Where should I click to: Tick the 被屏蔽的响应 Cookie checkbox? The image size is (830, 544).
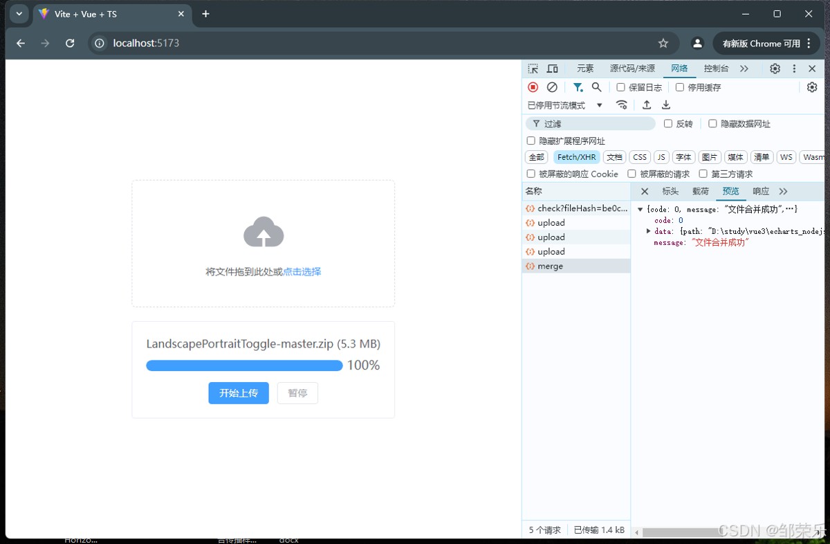click(531, 174)
